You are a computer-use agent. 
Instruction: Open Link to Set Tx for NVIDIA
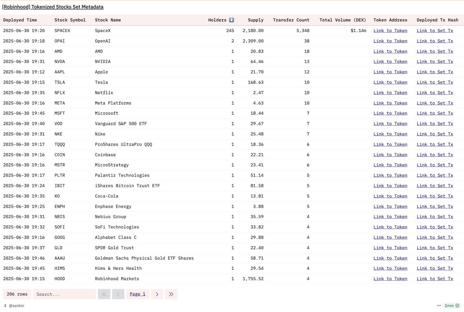point(435,61)
